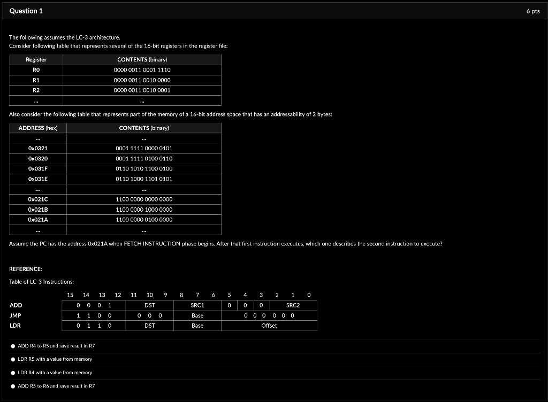The height and width of the screenshot is (402, 548).
Task: Click the 'Register' column header
Action: point(36,59)
